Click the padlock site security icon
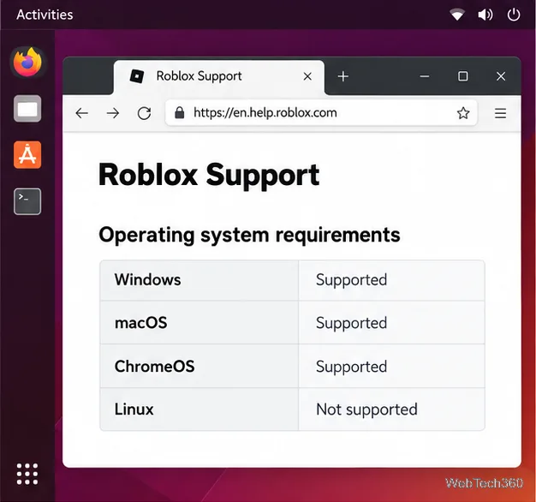 180,112
